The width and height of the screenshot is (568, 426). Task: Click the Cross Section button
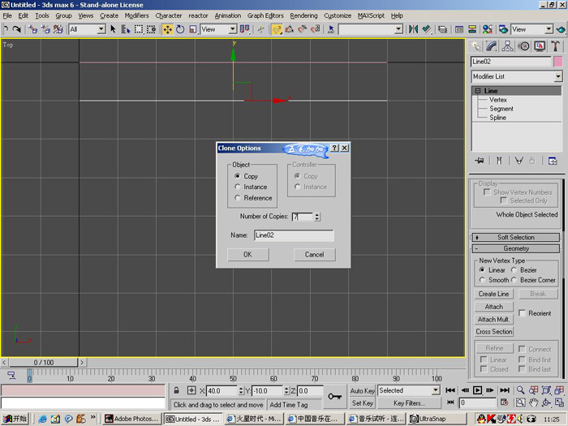[x=493, y=331]
